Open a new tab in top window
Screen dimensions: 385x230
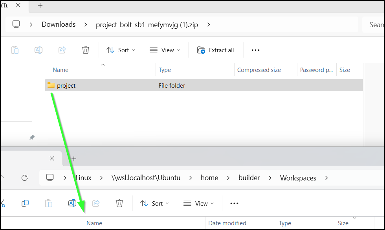click(40, 6)
